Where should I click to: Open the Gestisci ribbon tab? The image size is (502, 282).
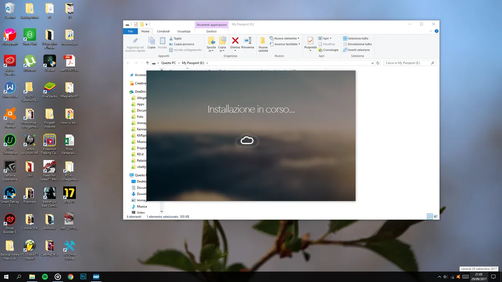click(211, 31)
